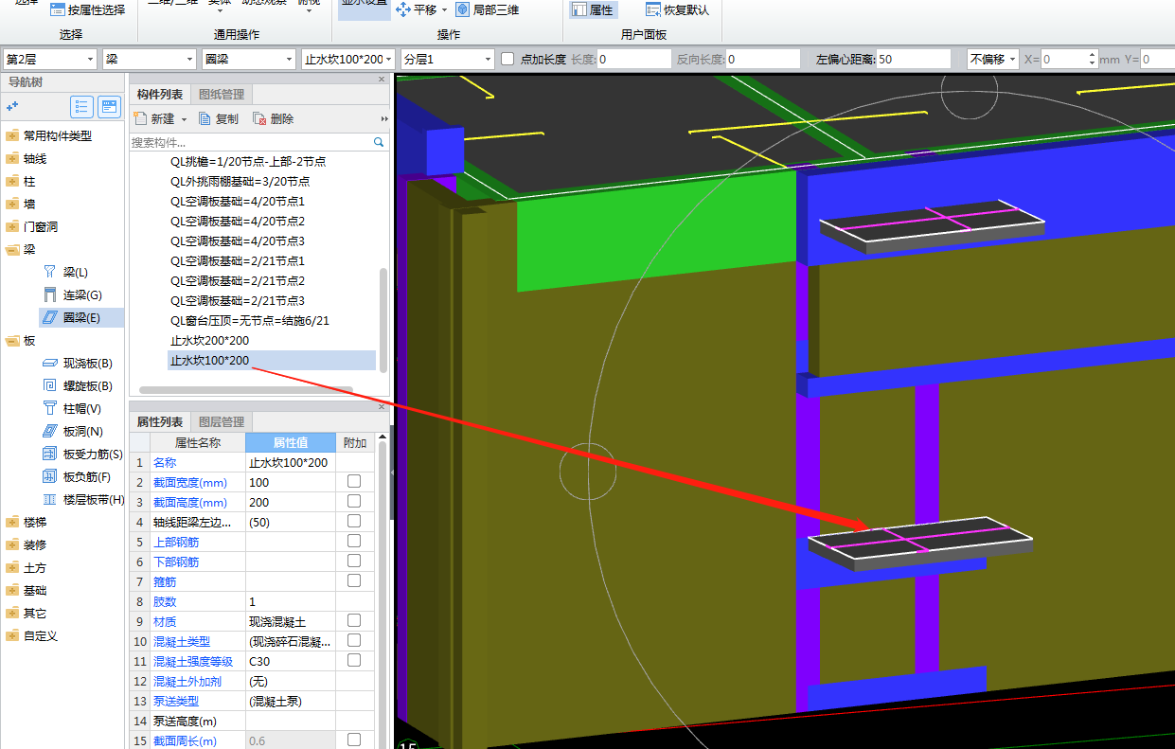Select 板负筋(F) negative rebar type
The height and width of the screenshot is (749, 1175).
pos(78,476)
